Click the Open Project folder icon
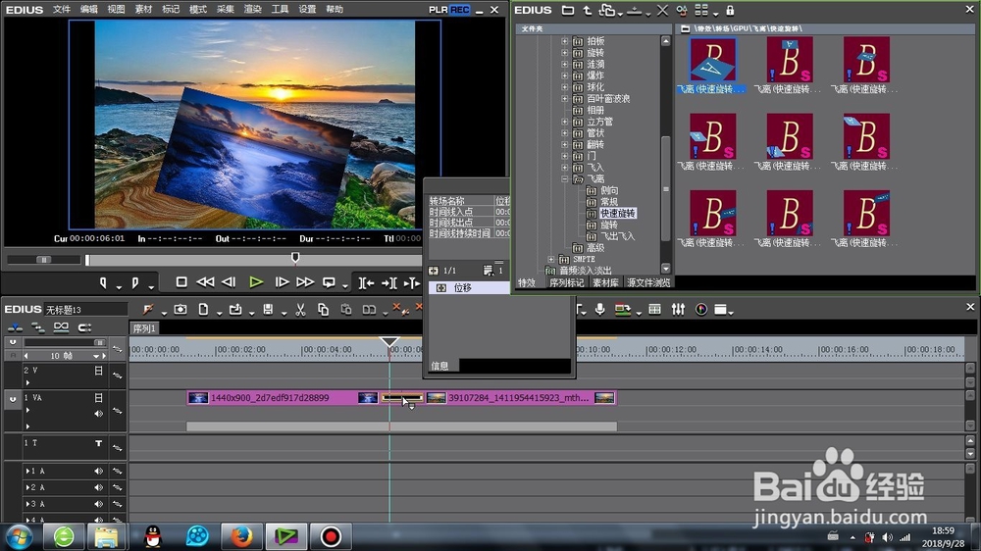 235,309
